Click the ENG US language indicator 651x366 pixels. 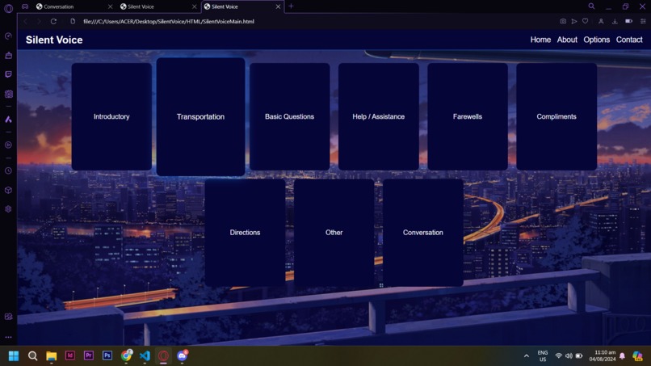pyautogui.click(x=543, y=356)
